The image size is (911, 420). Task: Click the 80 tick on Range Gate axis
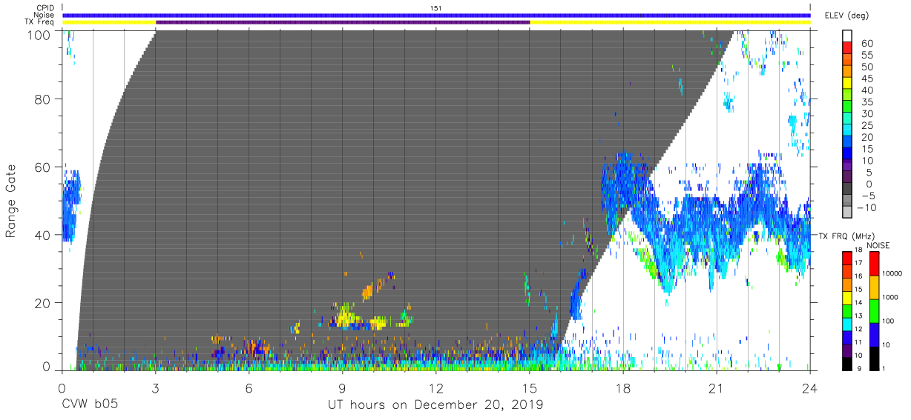coord(44,99)
